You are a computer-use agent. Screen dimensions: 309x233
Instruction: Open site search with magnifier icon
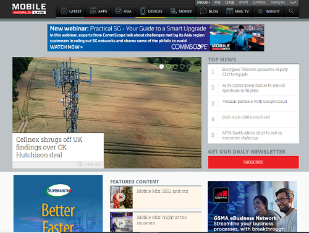point(291,11)
